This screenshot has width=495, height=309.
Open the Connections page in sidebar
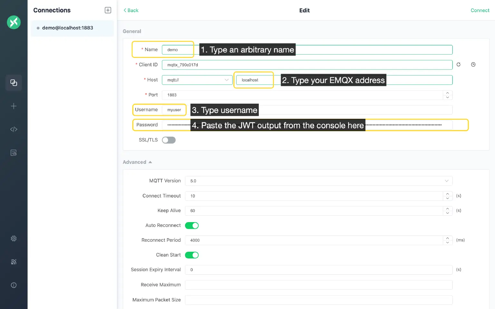pos(14,83)
